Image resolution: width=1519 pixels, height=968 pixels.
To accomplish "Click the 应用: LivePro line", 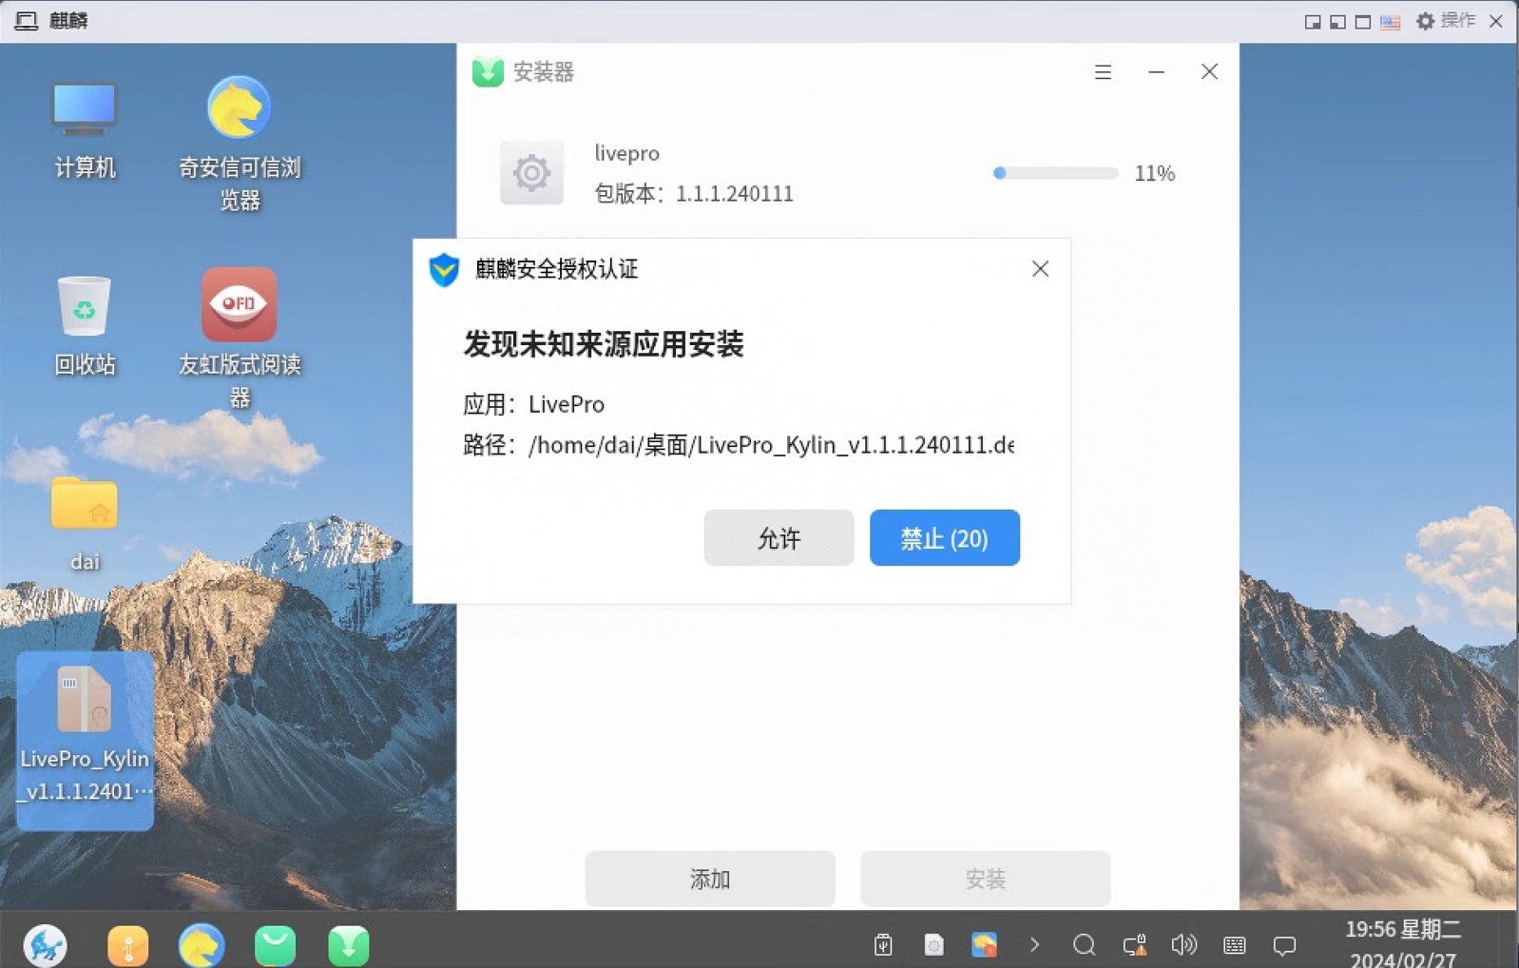I will coord(533,404).
